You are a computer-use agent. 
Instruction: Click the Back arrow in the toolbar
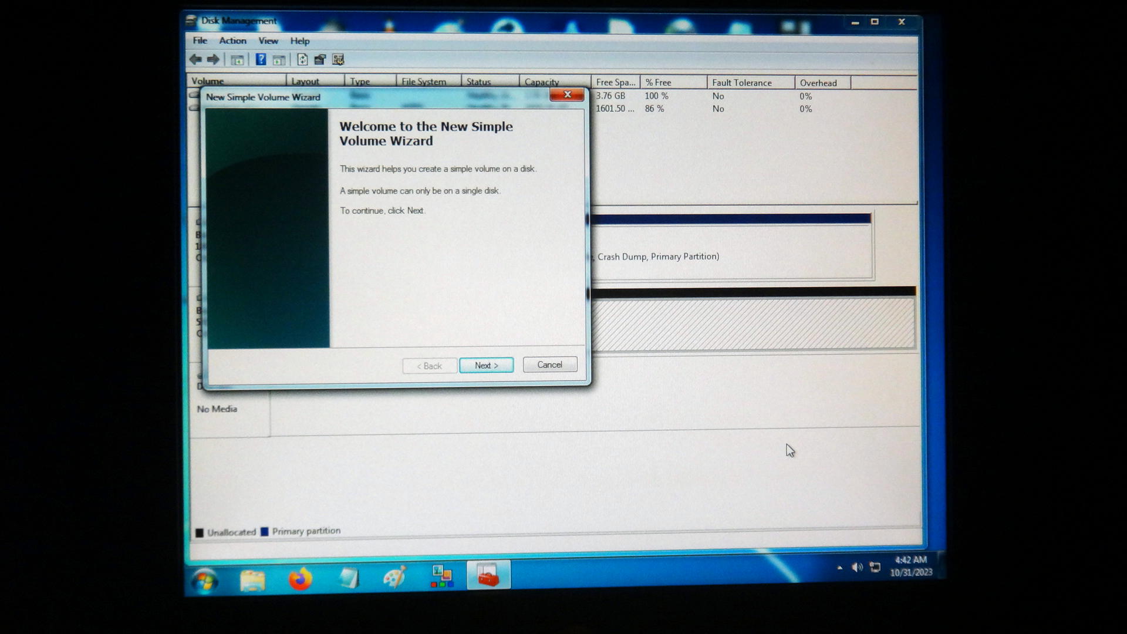coord(195,59)
